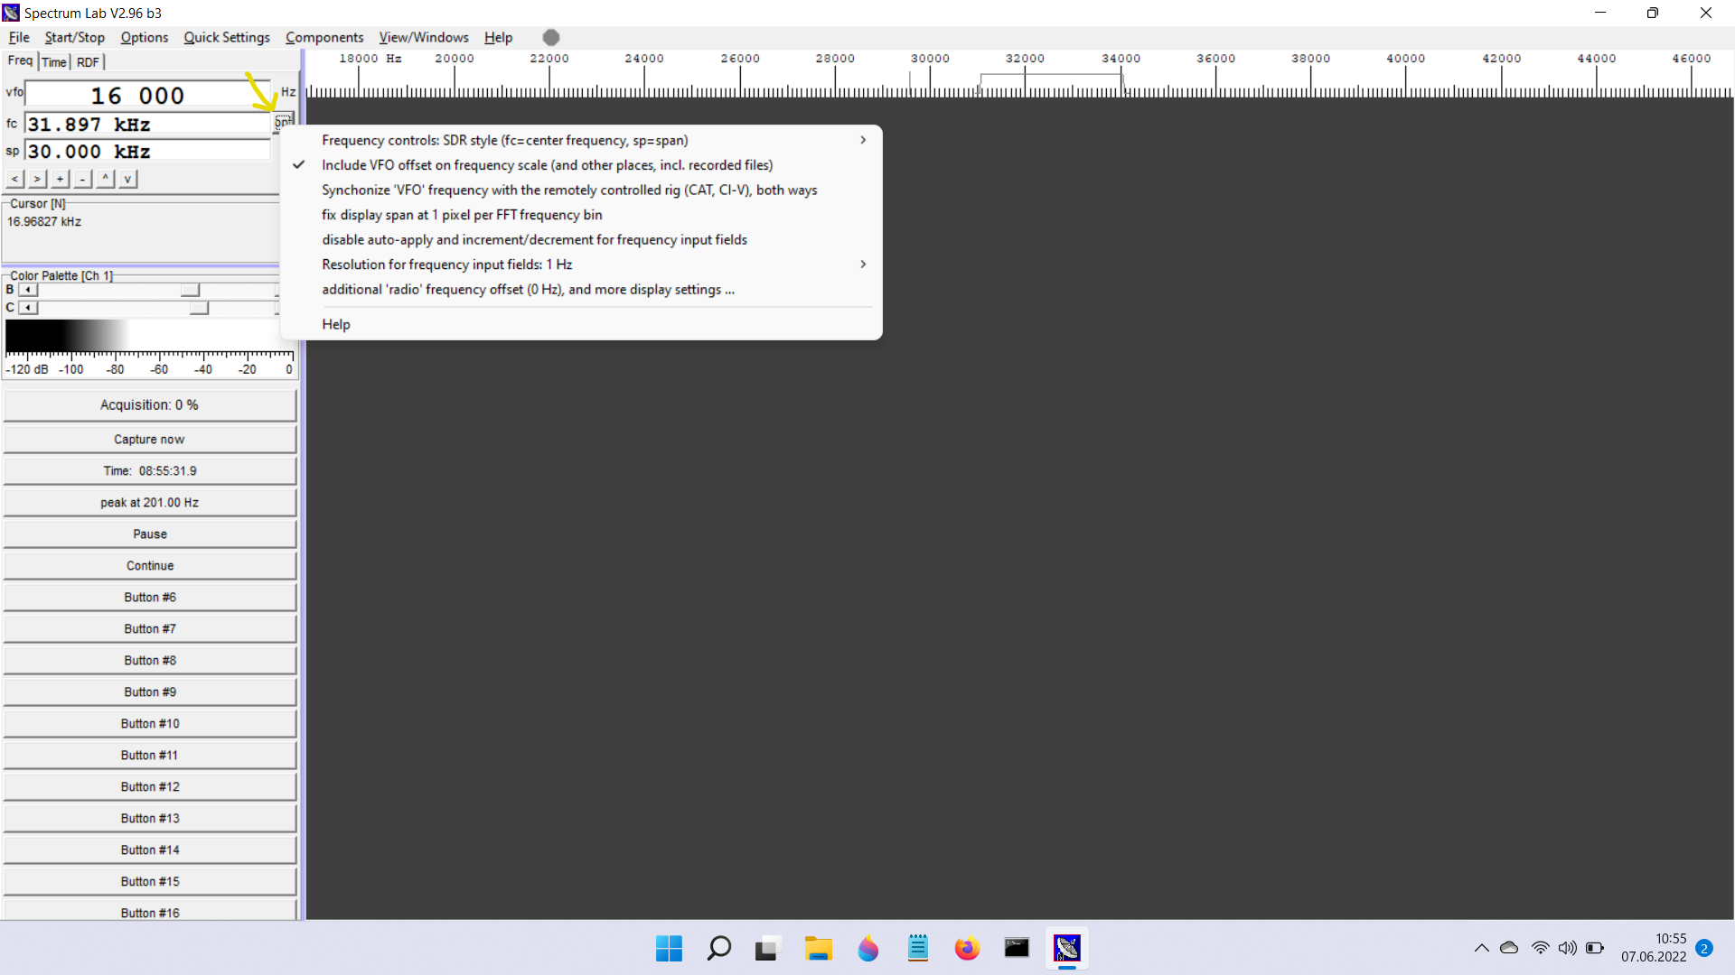This screenshot has height=975, width=1735.
Task: Click the C slider left arrow
Action: [x=28, y=308]
